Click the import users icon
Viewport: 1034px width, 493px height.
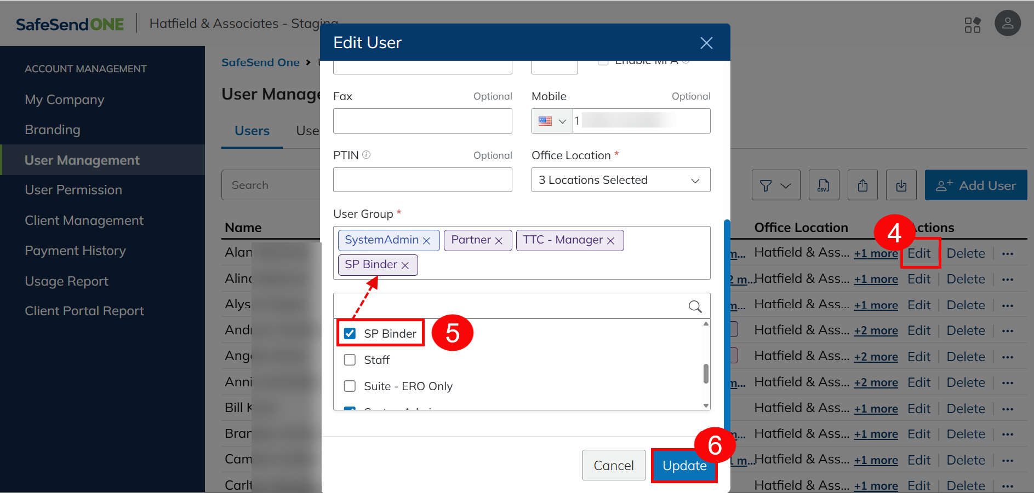pos(901,185)
